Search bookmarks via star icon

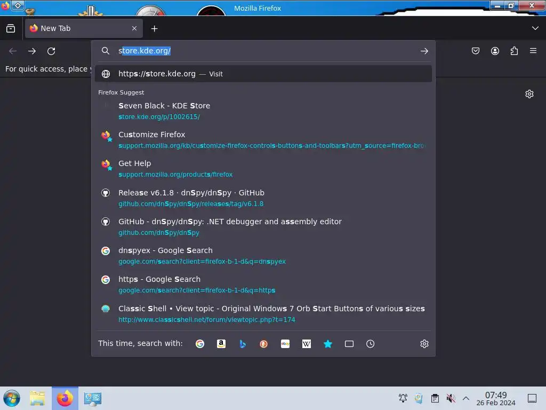(328, 344)
